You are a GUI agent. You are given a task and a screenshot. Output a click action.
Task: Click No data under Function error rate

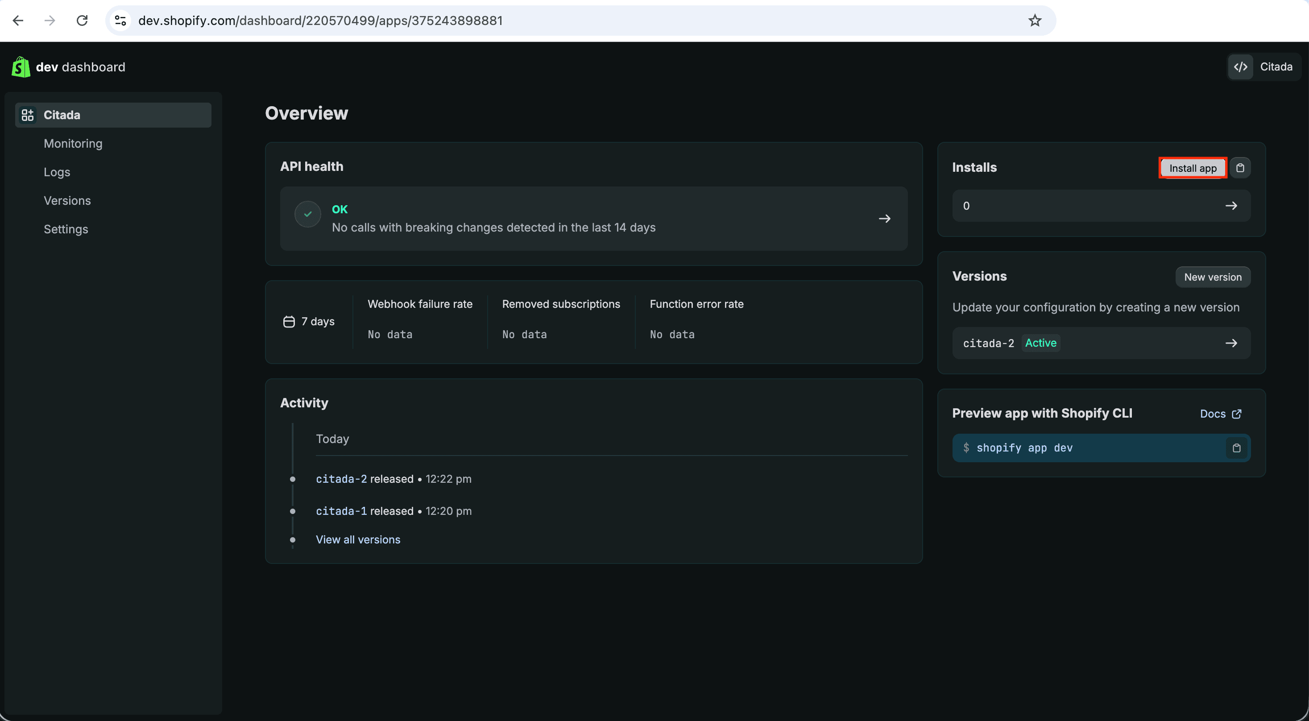[672, 334]
